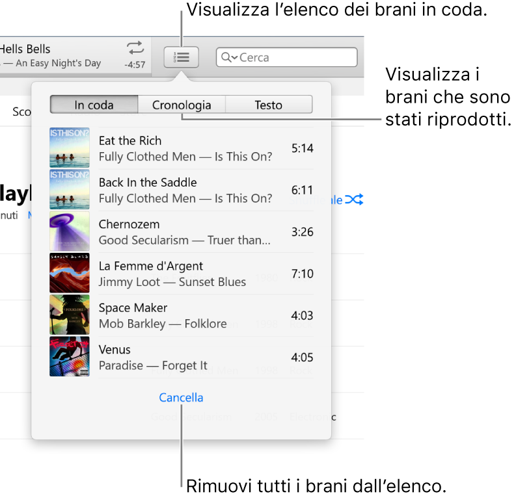Screen dimensions: 516x496
Task: Select the song title Space Maker
Action: pos(133,307)
